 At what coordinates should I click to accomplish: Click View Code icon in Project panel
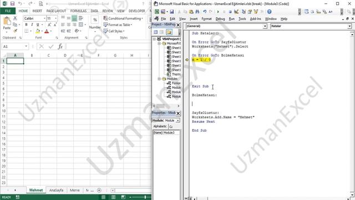tap(155, 32)
